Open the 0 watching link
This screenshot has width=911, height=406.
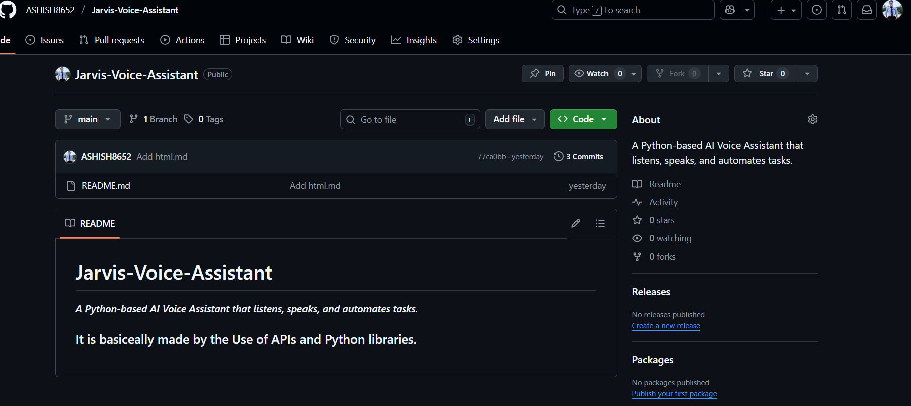662,238
